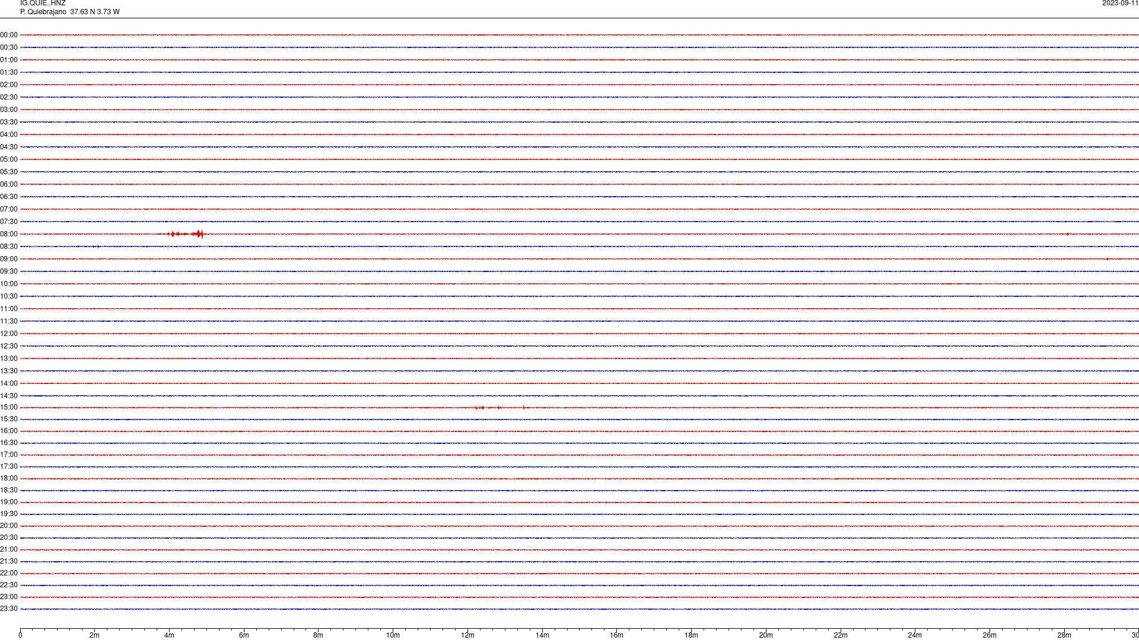Click the station name P. Quiebrajano coordinates line
This screenshot has height=640, width=1139.
70,12
